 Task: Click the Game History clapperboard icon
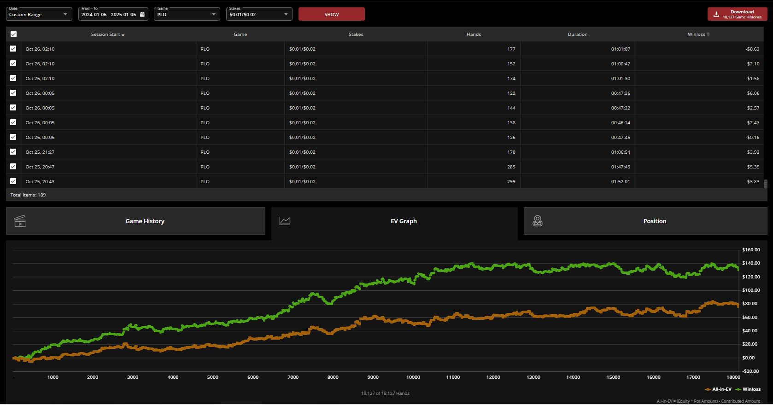20,221
